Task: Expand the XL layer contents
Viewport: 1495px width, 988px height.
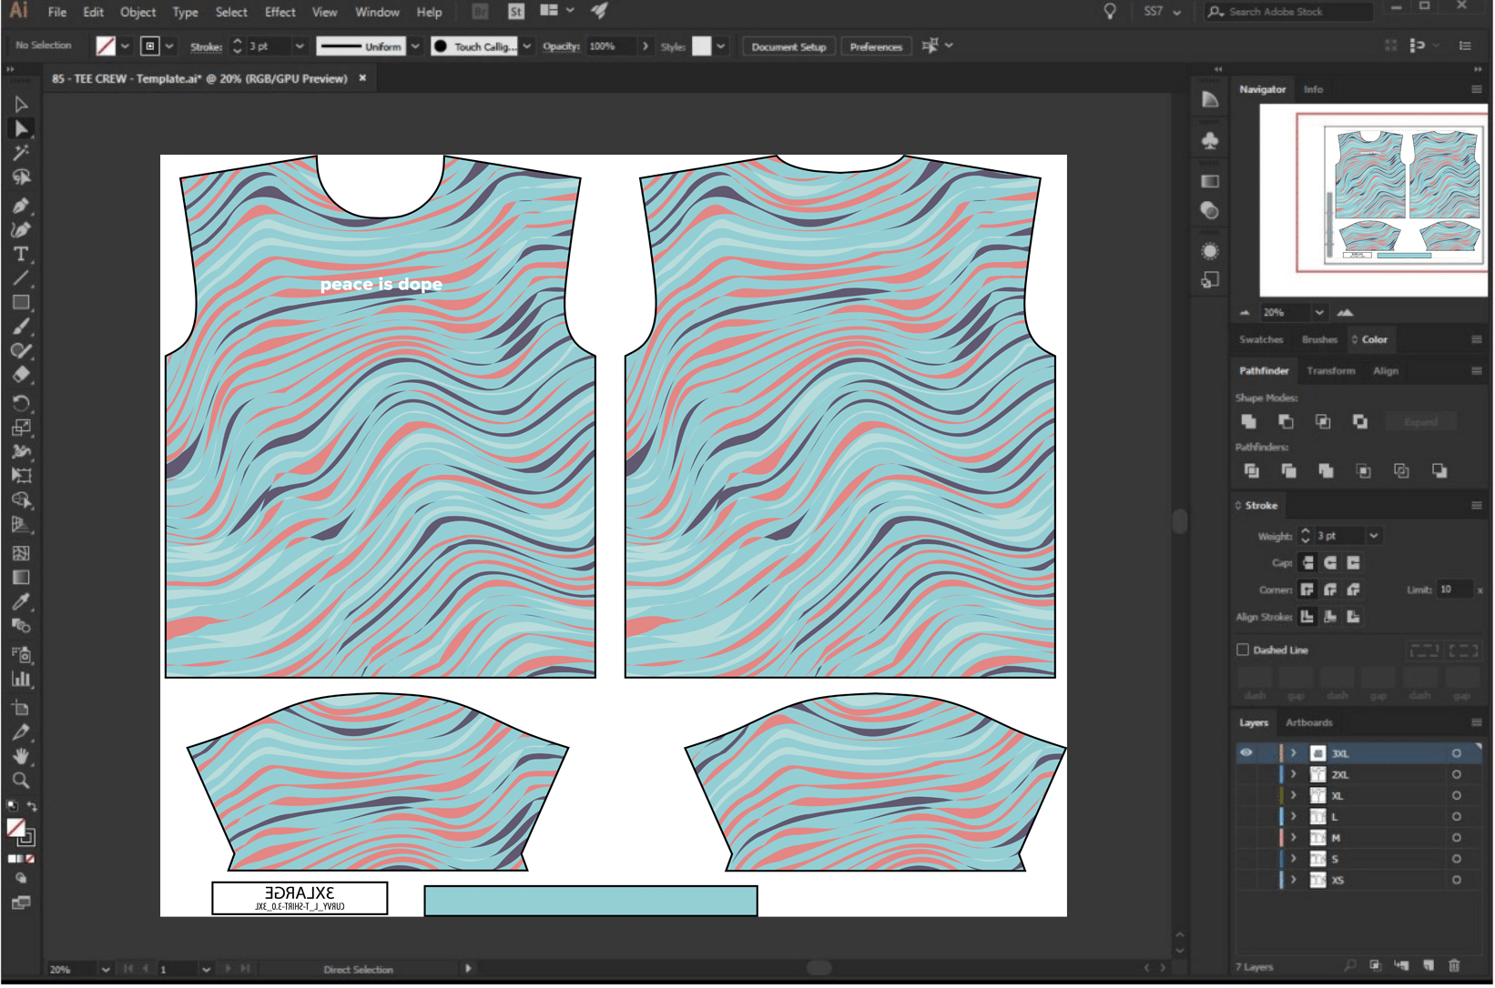Action: click(x=1293, y=795)
